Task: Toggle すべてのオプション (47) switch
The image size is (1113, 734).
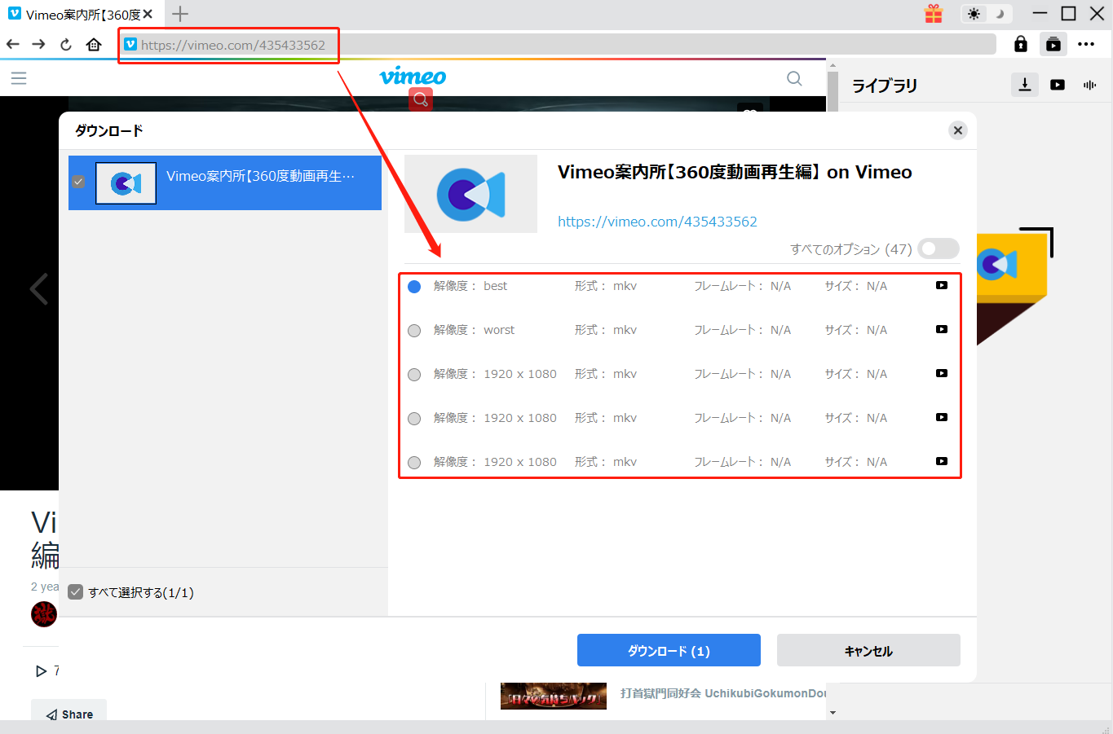Action: click(x=939, y=248)
